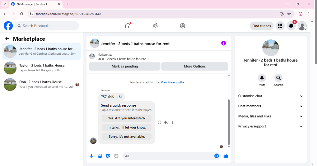This screenshot has width=317, height=166.
Task: Click the browser address bar URL
Action: 68,14
